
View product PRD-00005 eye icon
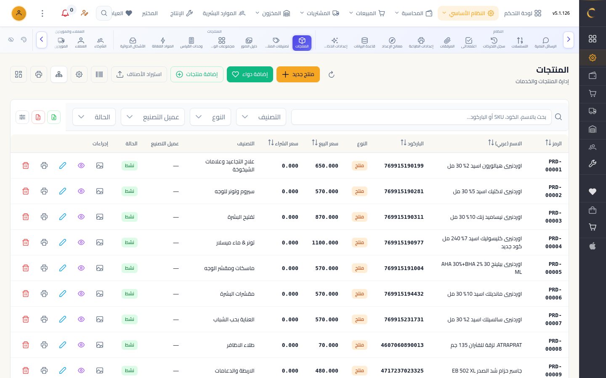tap(81, 268)
